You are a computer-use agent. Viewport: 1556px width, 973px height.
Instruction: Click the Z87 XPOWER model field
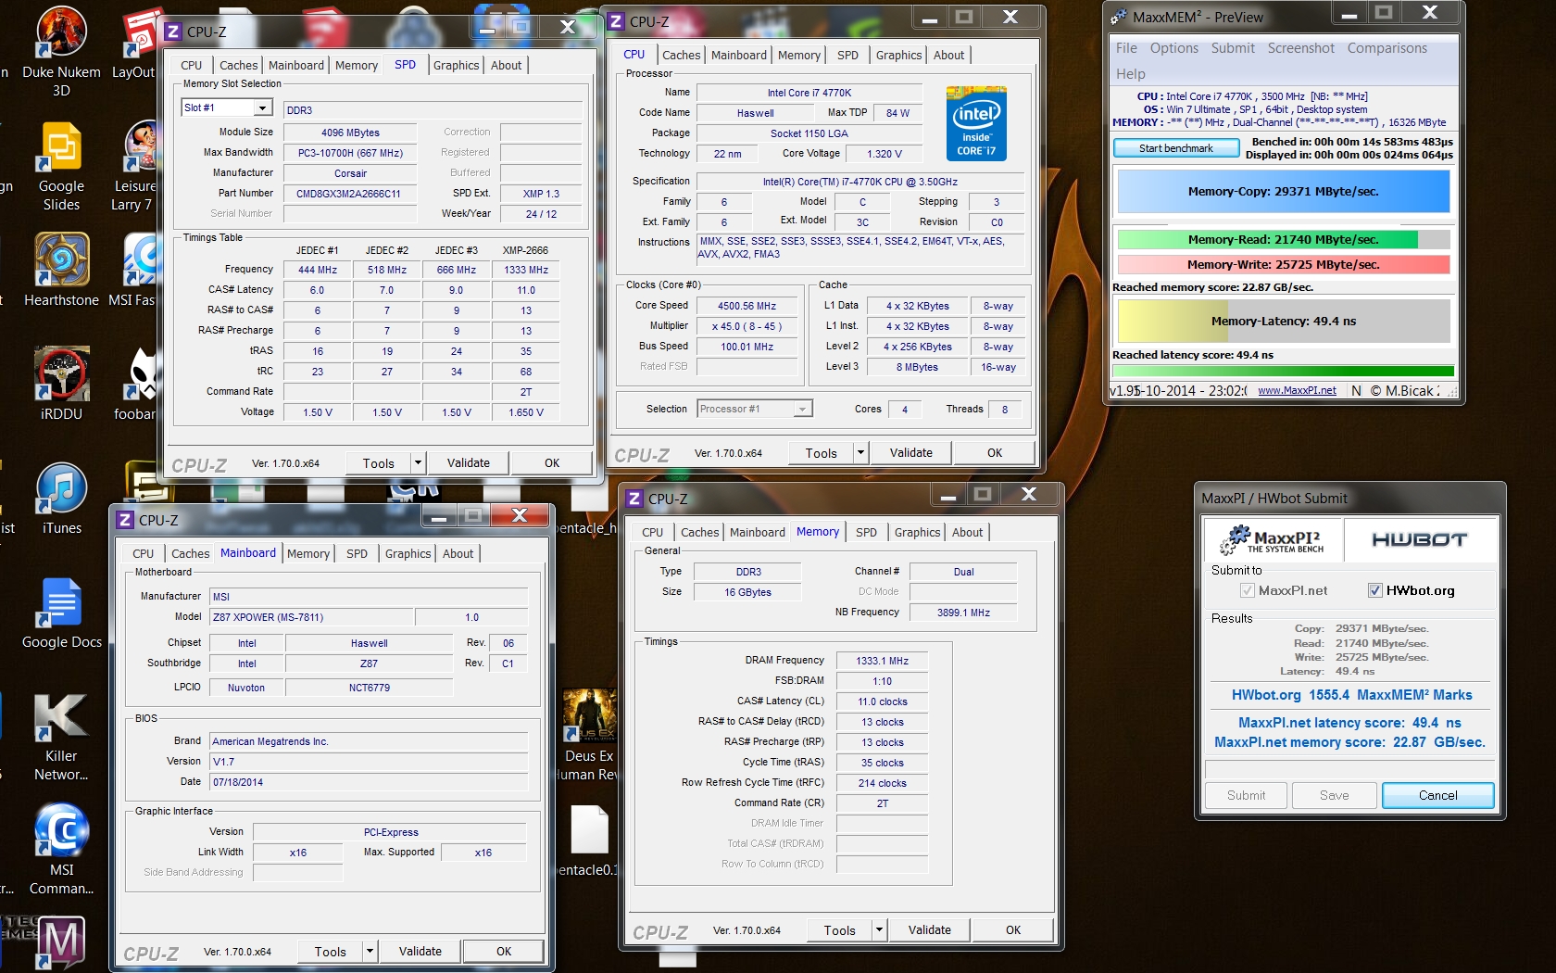point(311,617)
